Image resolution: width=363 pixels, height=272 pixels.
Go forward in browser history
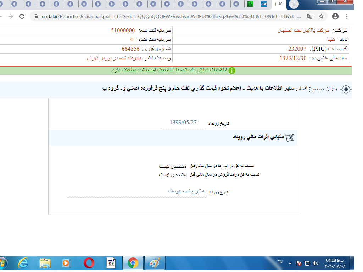11,16
